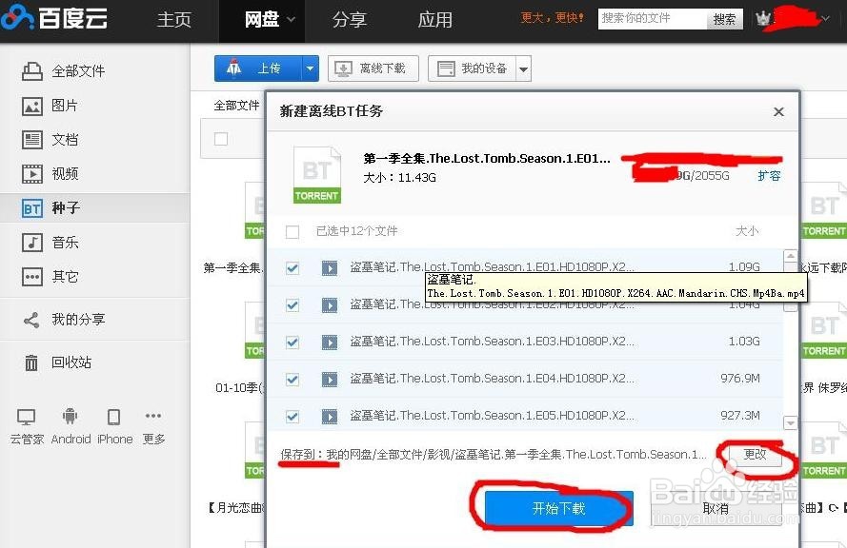Open 我的分享 in sidebar
Image resolution: width=847 pixels, height=548 pixels.
point(64,320)
